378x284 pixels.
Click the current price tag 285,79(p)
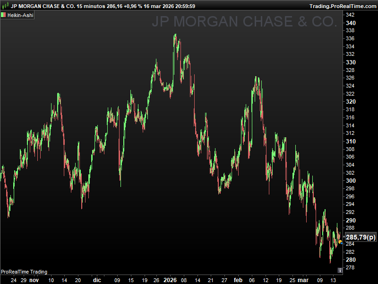[x=361, y=237]
